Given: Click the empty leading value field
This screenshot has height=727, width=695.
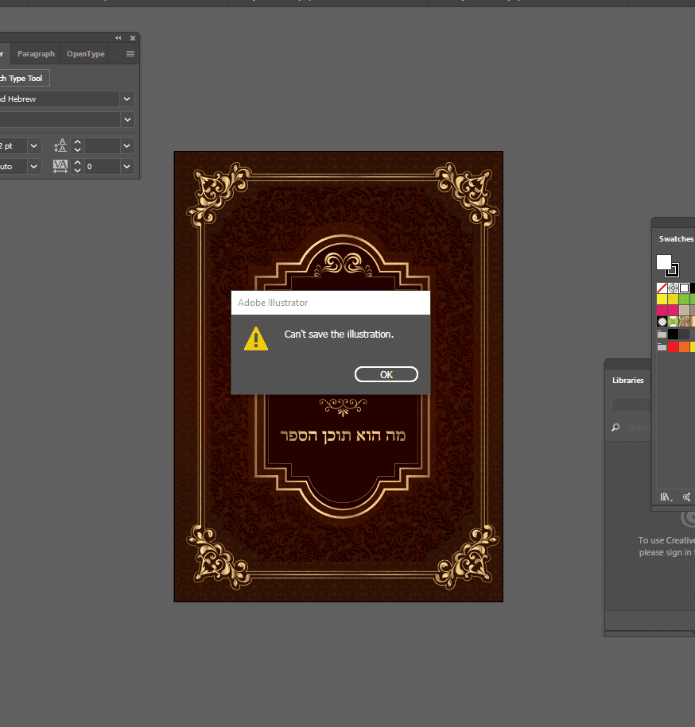Looking at the screenshot, I should [102, 146].
